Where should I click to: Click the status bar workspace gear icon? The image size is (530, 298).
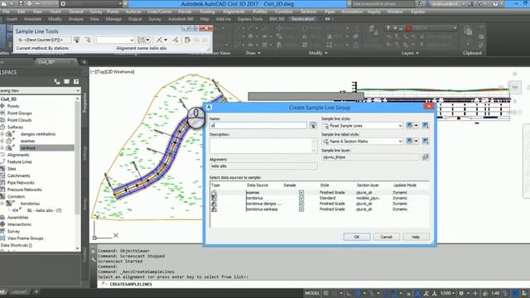461,293
